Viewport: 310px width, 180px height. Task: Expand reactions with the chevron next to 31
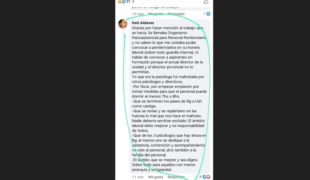point(133,1)
